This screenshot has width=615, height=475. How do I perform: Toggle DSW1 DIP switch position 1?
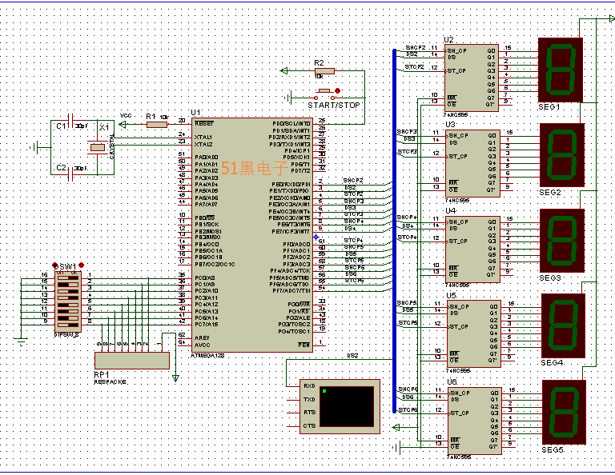click(x=68, y=278)
